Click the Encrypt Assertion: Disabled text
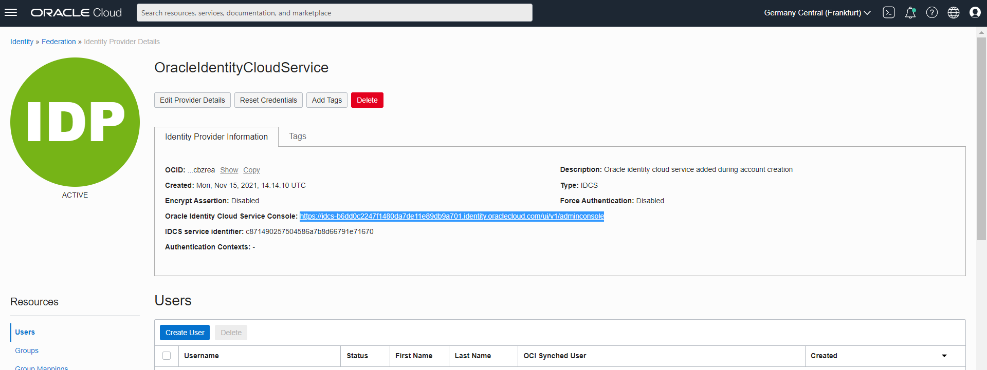This screenshot has width=987, height=370. click(x=212, y=201)
